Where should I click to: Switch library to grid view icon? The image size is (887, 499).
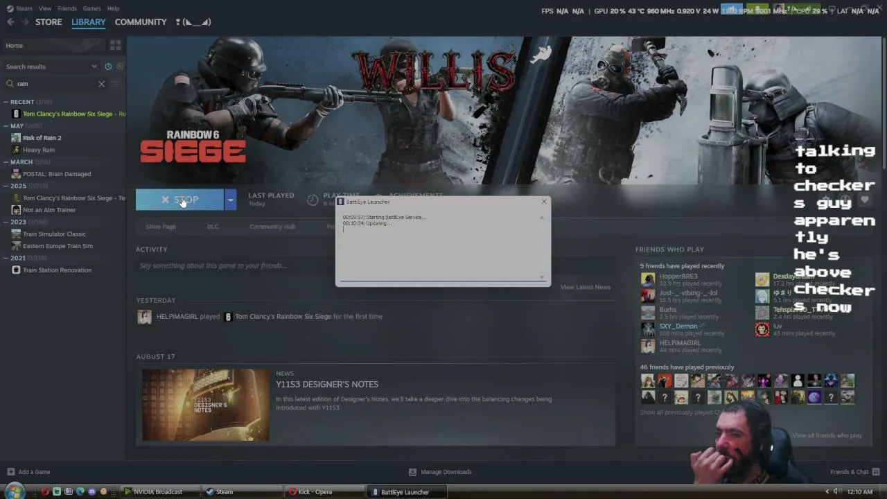tap(115, 45)
